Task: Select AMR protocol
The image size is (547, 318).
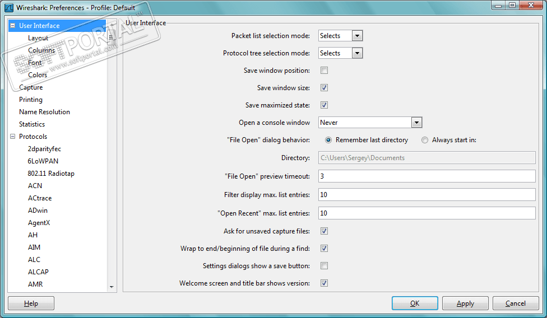Action: tap(35, 284)
